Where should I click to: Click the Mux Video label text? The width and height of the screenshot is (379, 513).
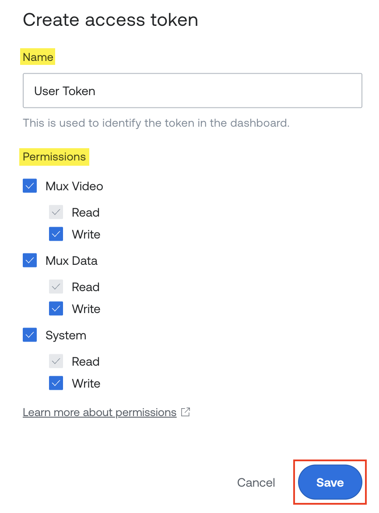[x=74, y=186]
